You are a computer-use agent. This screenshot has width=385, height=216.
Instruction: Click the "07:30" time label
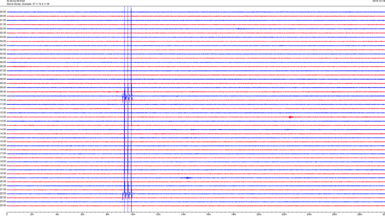tap(3, 75)
